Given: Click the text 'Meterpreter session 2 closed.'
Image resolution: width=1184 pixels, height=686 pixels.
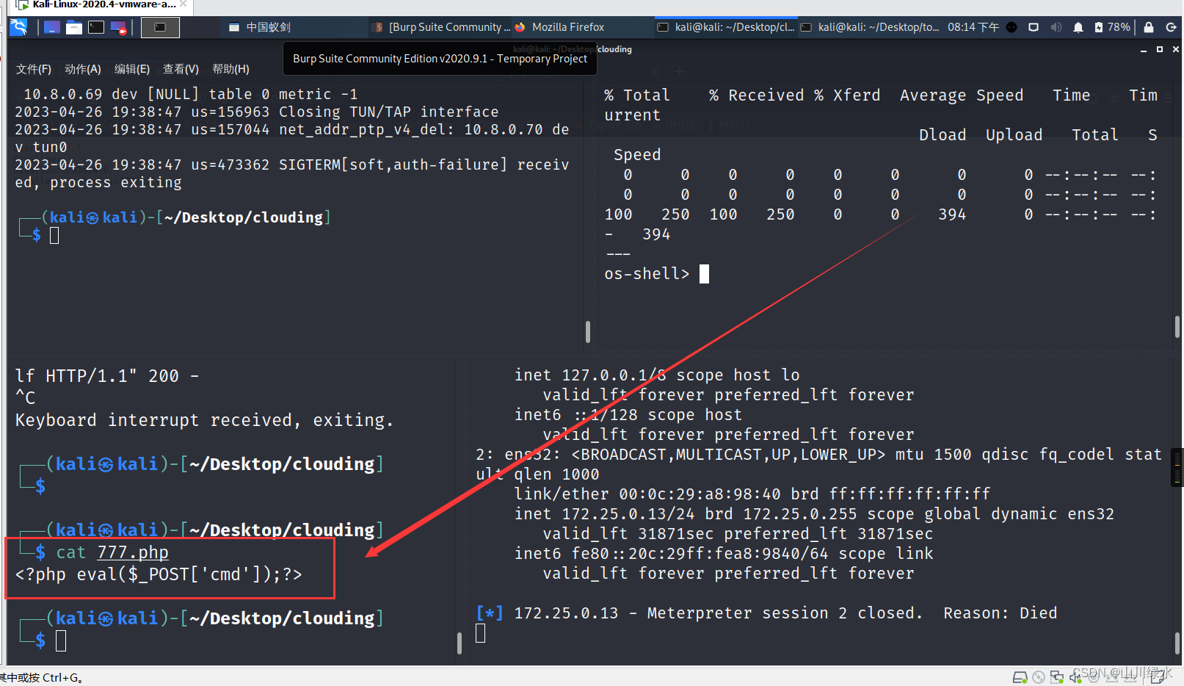Looking at the screenshot, I should tap(785, 613).
